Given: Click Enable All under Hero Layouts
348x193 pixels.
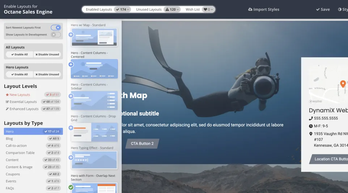Looking at the screenshot, I should (x=20, y=75).
